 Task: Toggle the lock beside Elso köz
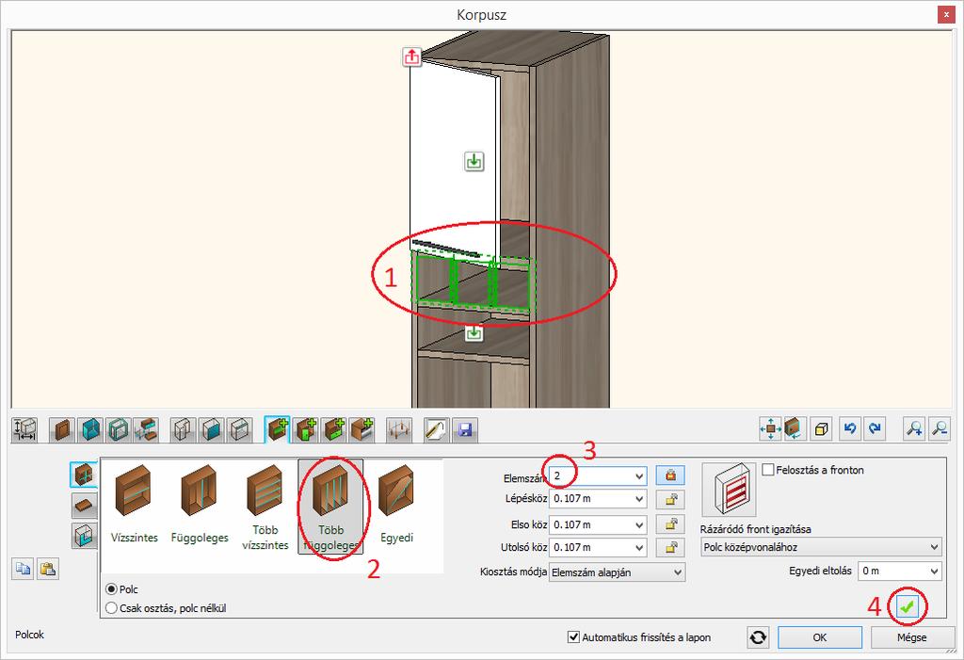pyautogui.click(x=670, y=524)
